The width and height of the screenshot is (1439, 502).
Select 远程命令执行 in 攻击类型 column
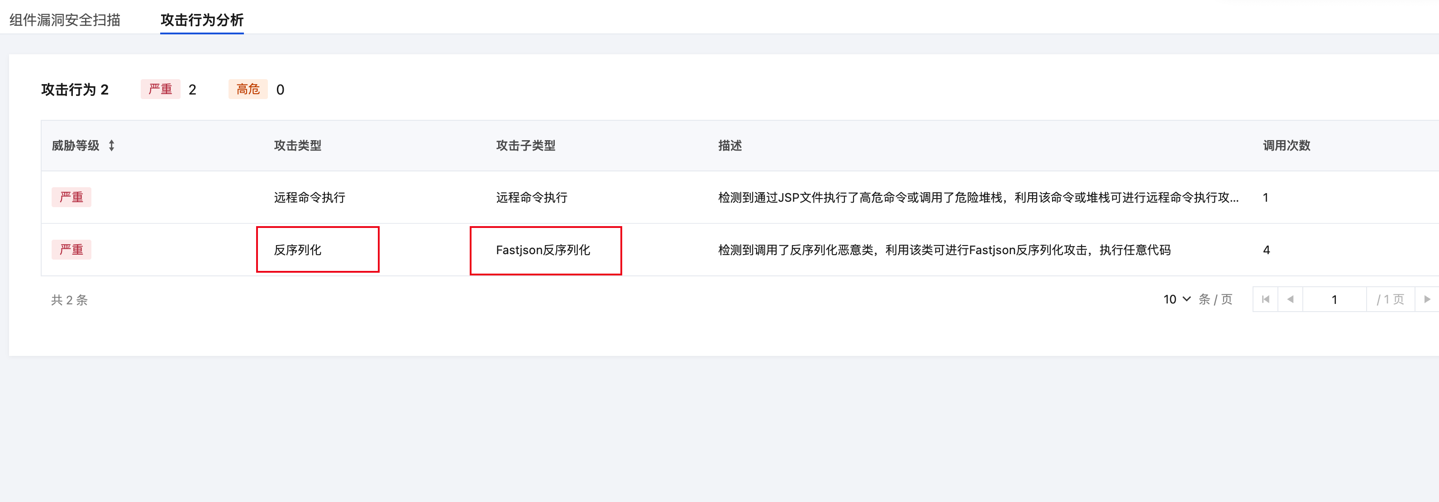point(310,197)
